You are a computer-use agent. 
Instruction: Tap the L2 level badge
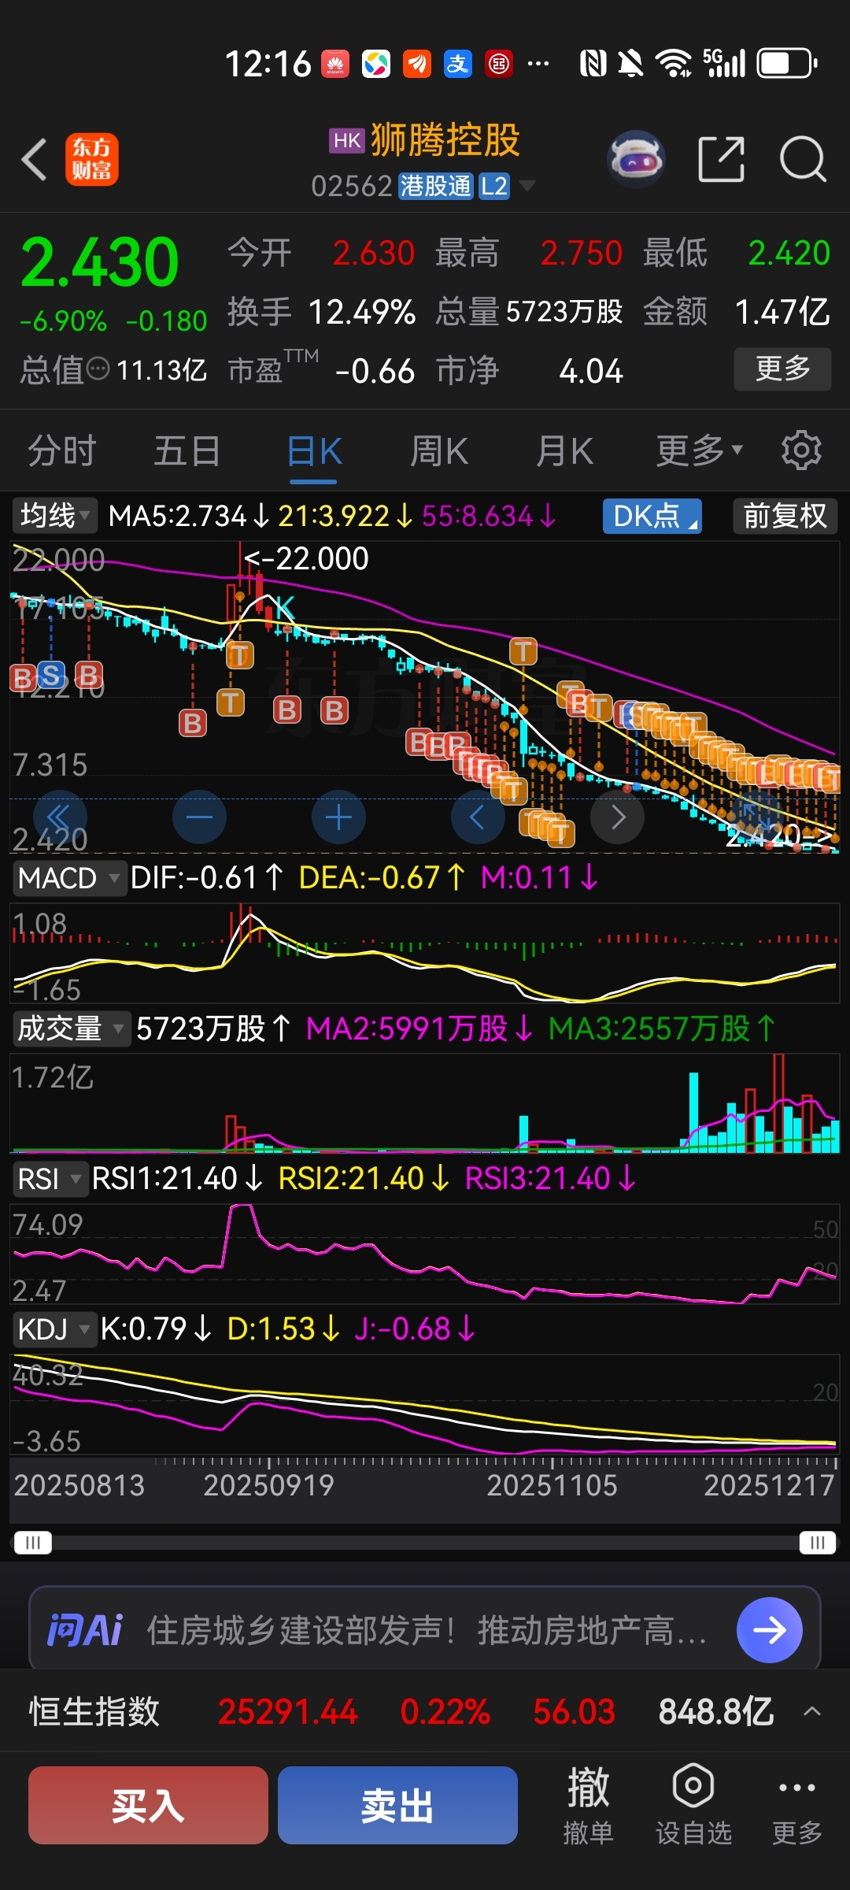coord(494,186)
